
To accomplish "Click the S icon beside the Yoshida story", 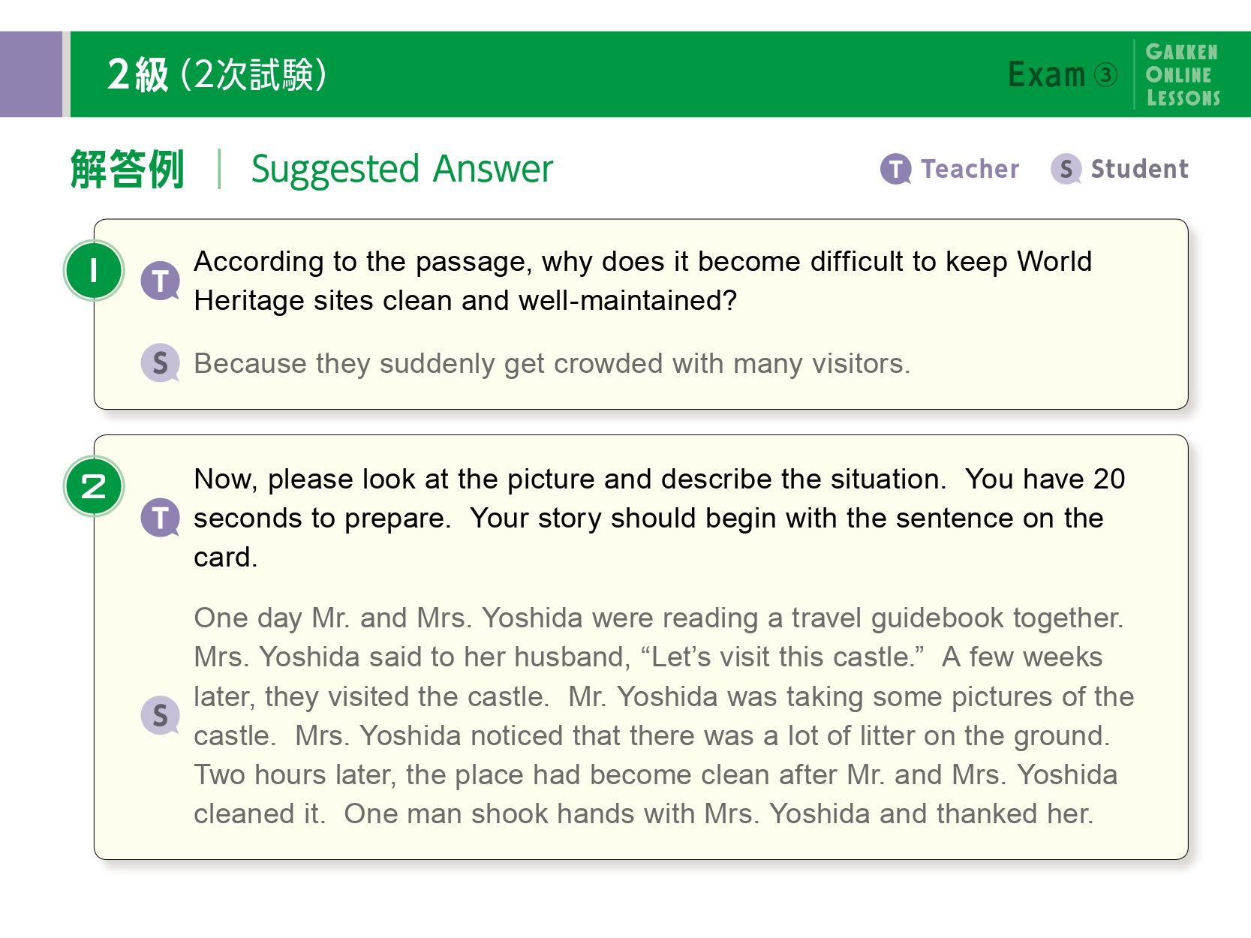I will pos(160,715).
